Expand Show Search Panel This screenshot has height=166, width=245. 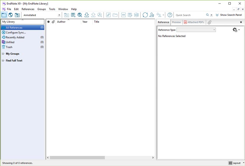click(229, 15)
